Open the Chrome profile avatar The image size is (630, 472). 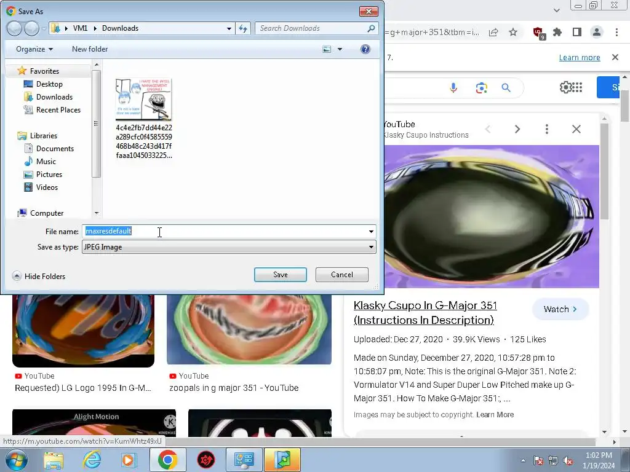tap(597, 33)
